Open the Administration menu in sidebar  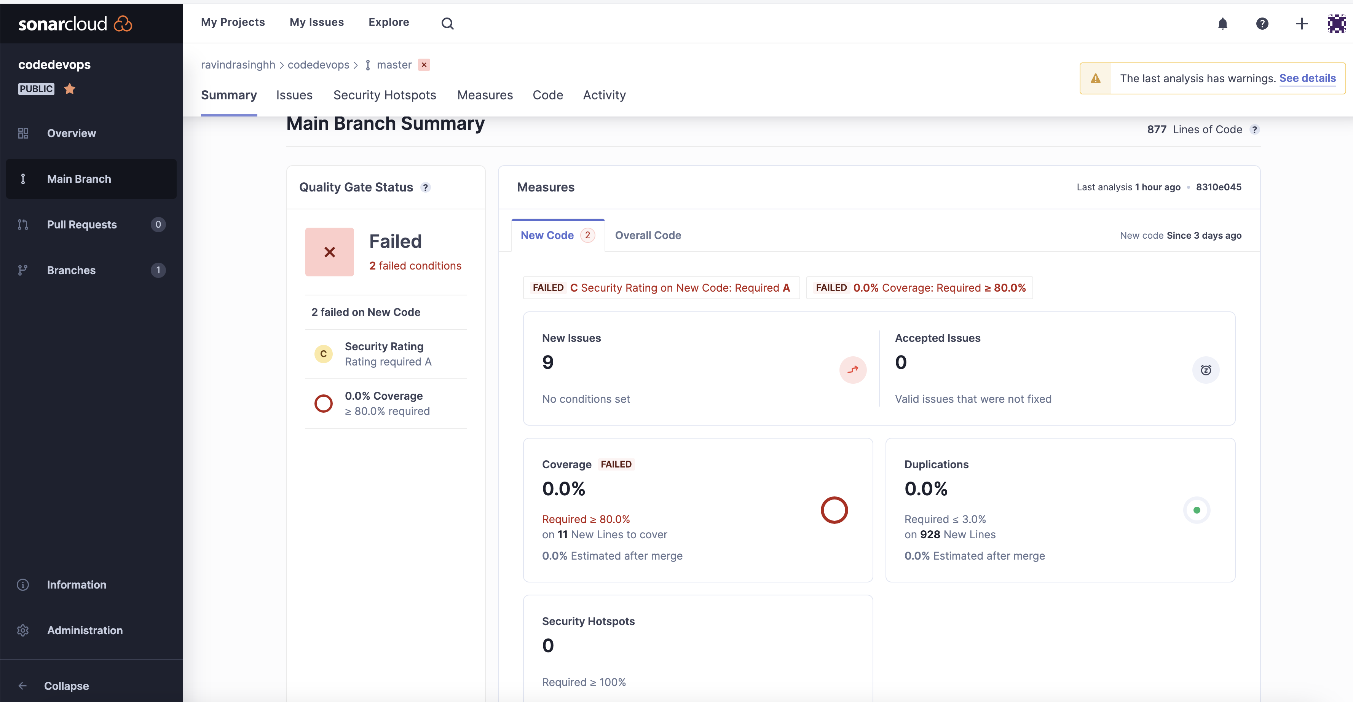85,630
